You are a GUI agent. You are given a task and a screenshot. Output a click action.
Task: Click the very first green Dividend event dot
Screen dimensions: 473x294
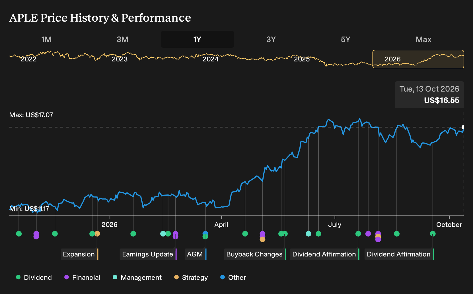[19, 234]
